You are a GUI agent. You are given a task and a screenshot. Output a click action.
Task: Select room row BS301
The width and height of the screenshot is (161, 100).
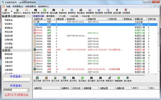click(95, 72)
